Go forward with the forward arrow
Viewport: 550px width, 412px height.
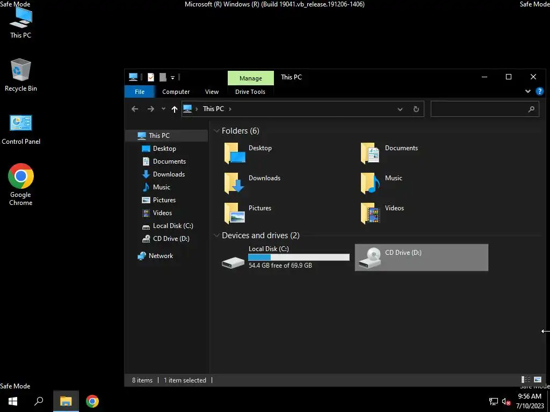151,109
